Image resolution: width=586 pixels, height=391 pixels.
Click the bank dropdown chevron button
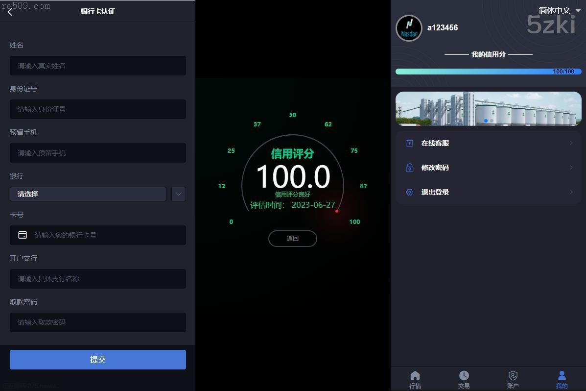(179, 194)
